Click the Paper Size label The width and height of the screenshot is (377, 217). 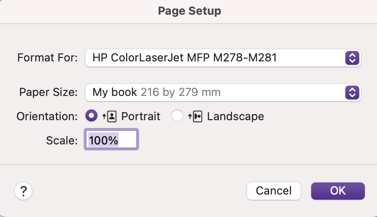point(49,92)
